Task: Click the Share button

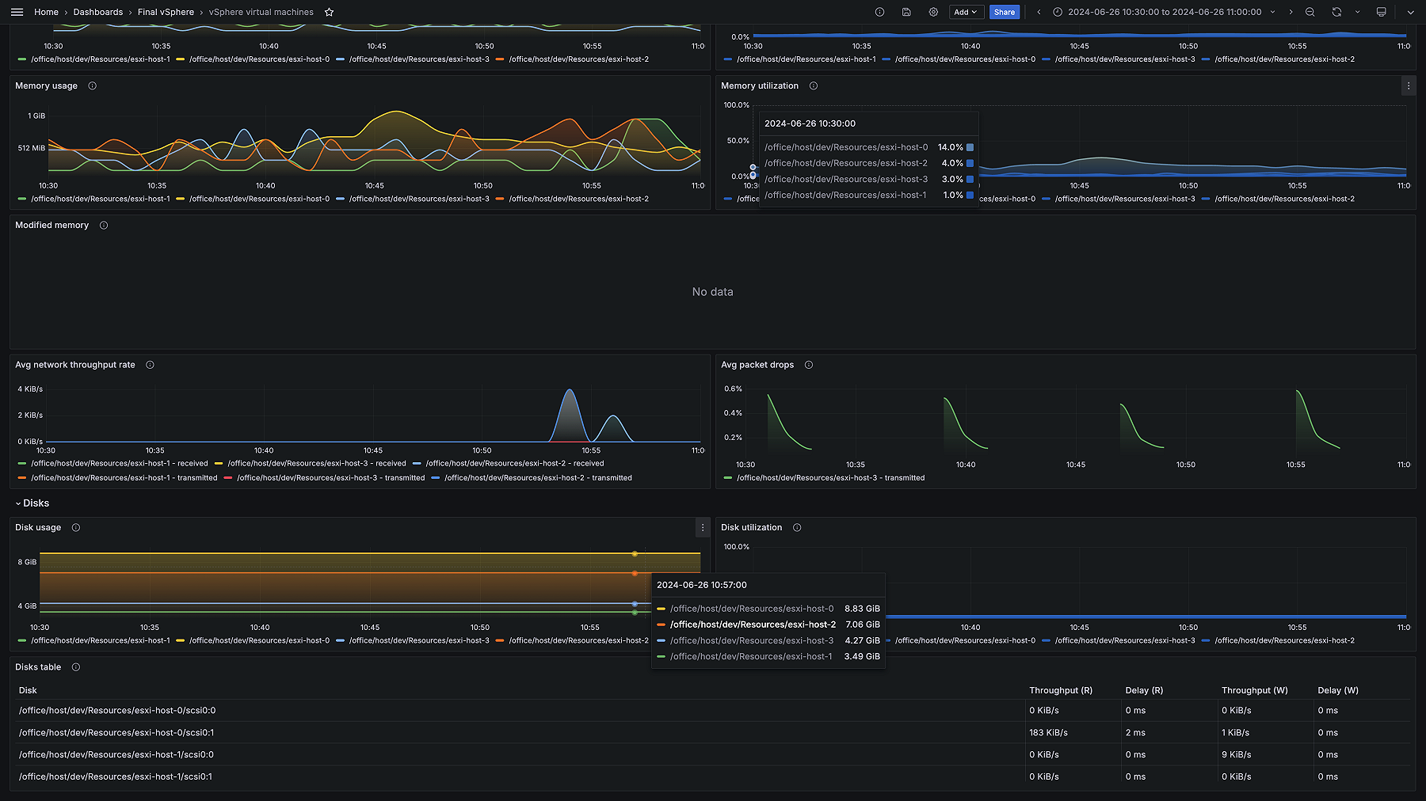Action: pos(1004,12)
